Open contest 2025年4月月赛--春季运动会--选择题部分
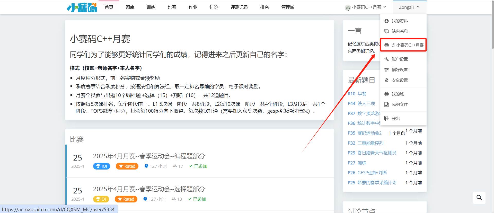The height and width of the screenshot is (213, 494). (149, 189)
